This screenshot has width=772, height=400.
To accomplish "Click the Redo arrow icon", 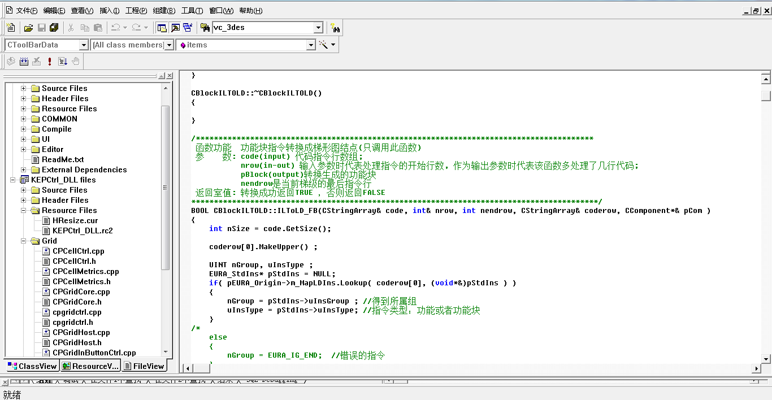I will pyautogui.click(x=136, y=27).
